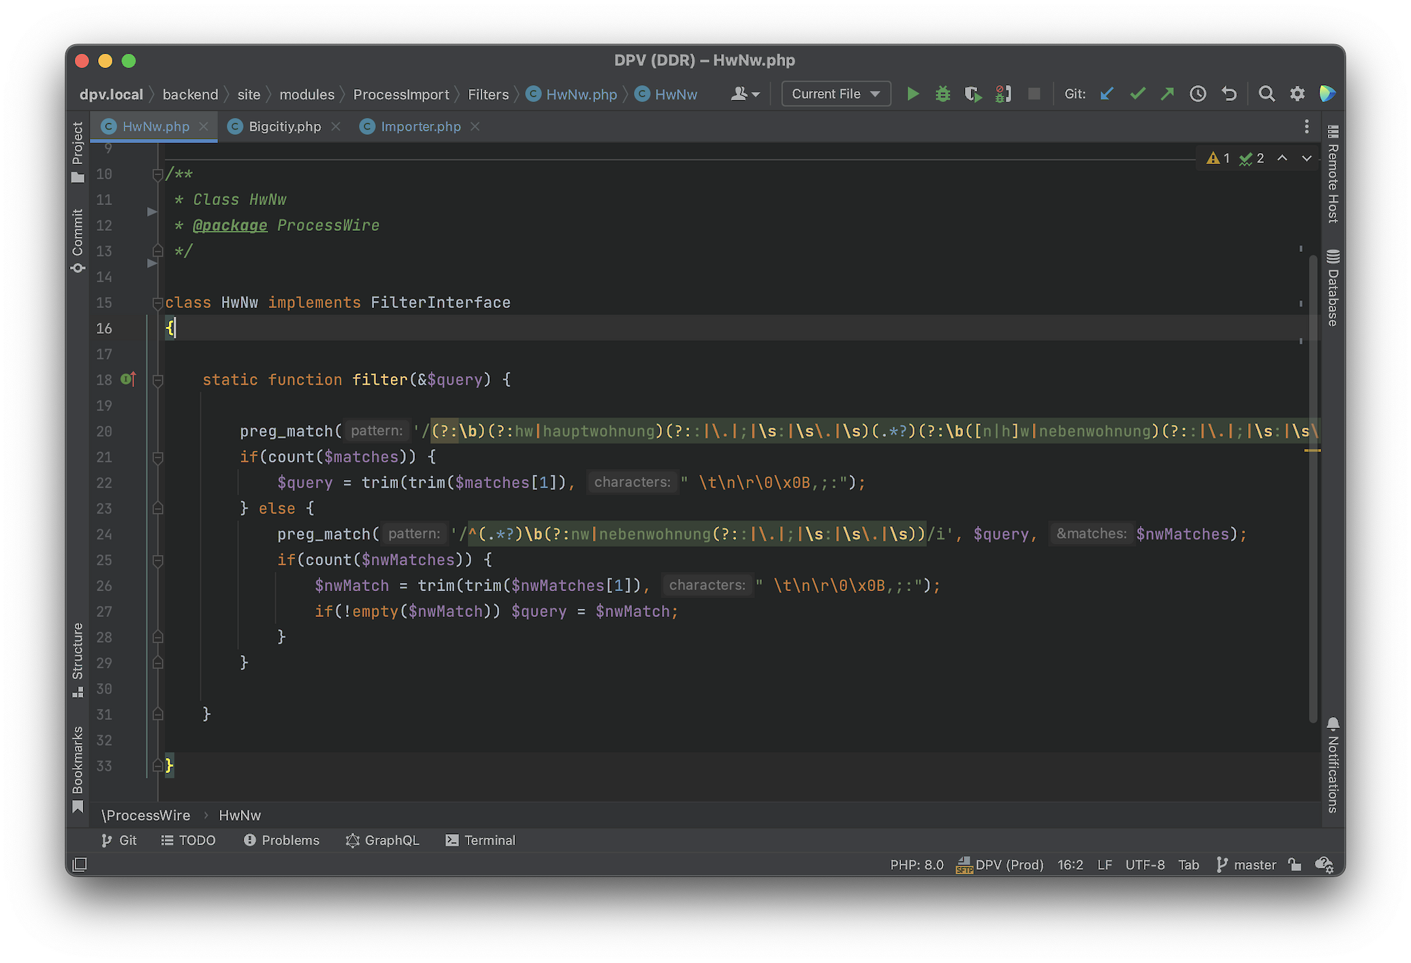Click the \ProcessWire bottom breadcrumb

(x=146, y=815)
